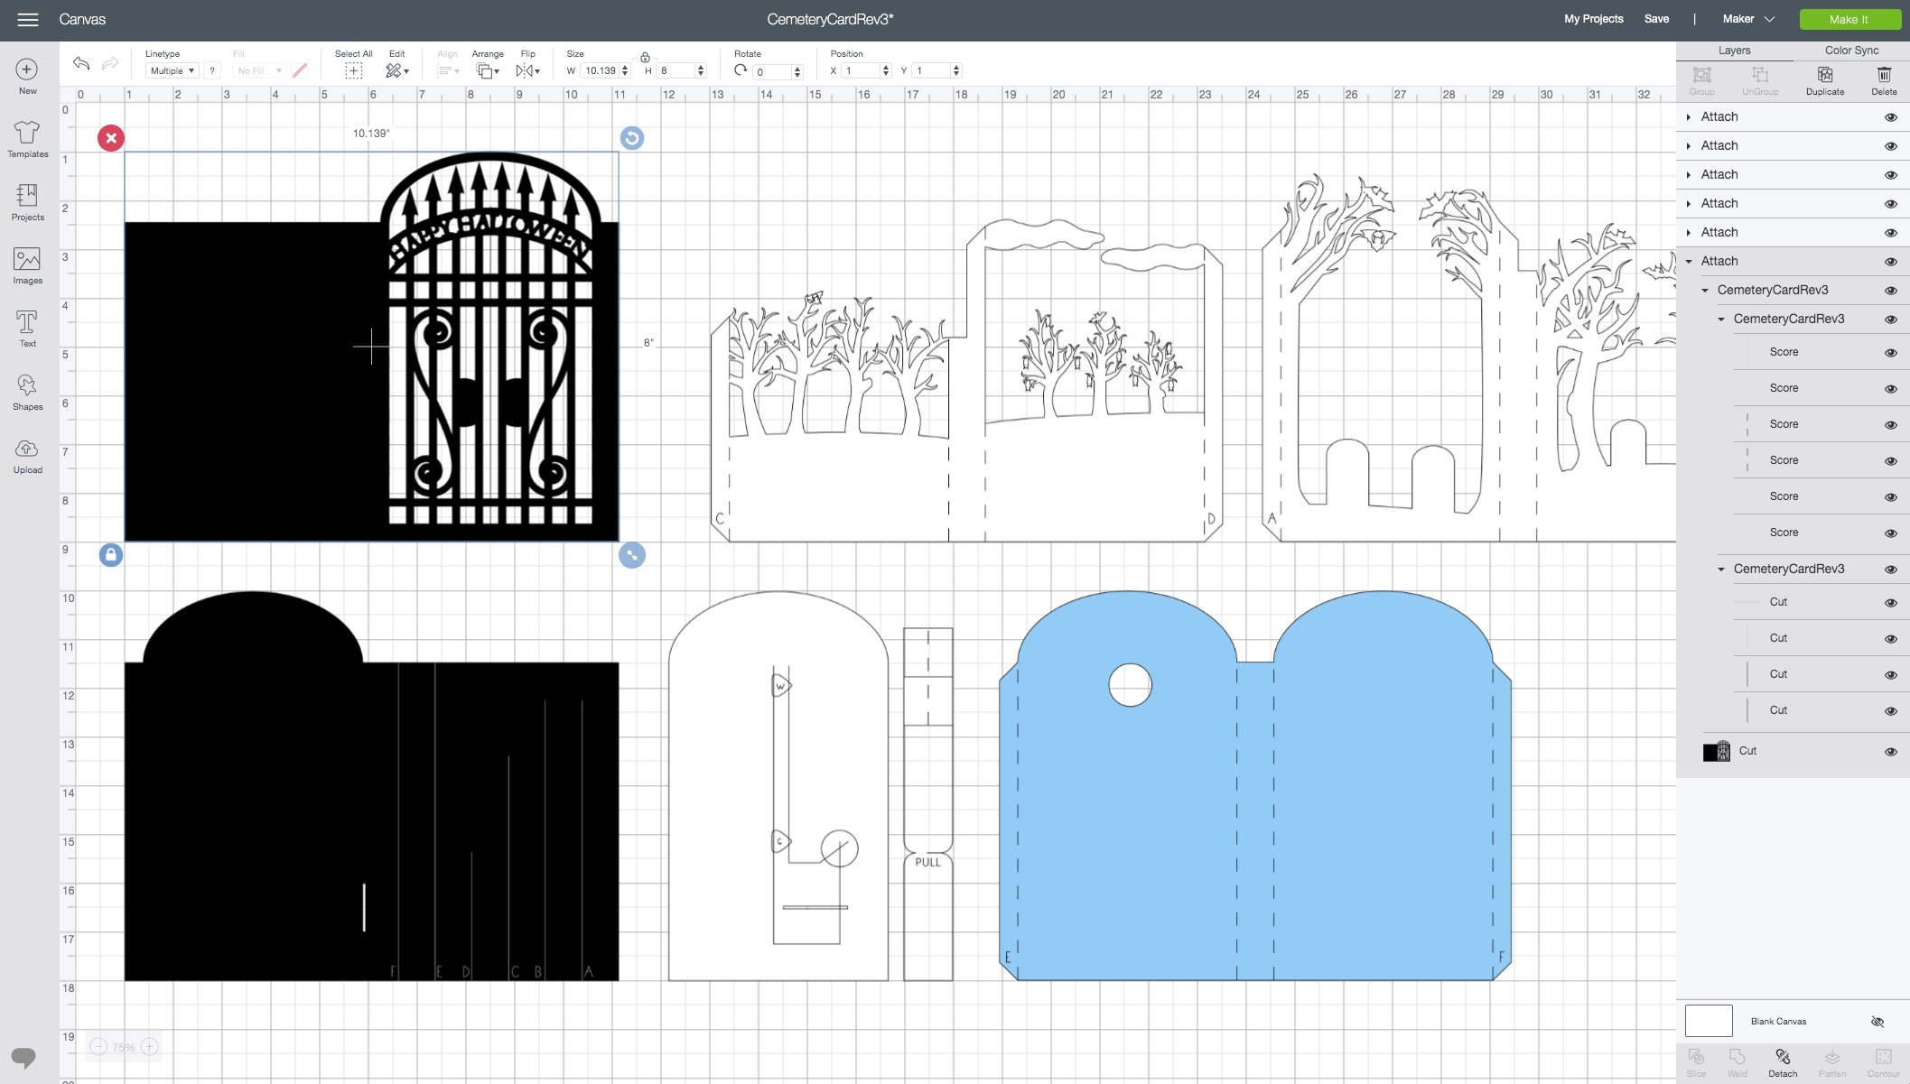
Task: Toggle visibility of second Attach layer
Action: coord(1890,146)
